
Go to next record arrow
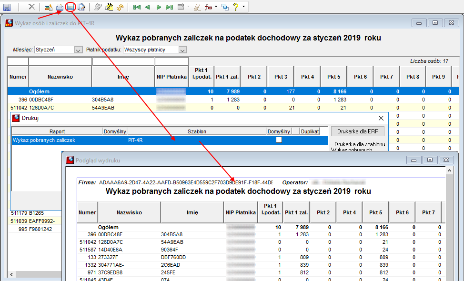pyautogui.click(x=159, y=7)
